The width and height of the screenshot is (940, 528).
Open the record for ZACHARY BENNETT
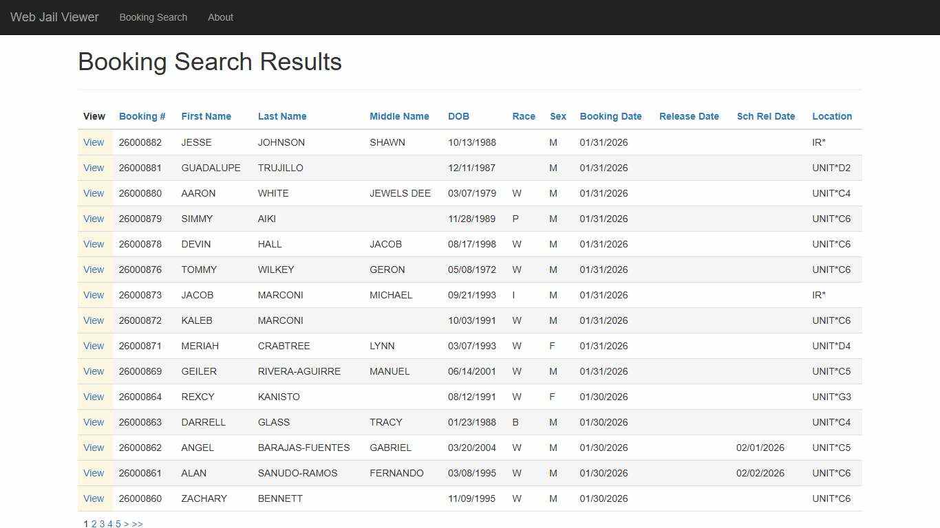pos(94,498)
